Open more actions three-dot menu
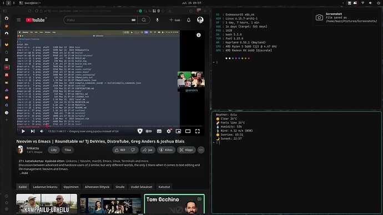The width and height of the screenshot is (383, 215). pos(201,150)
